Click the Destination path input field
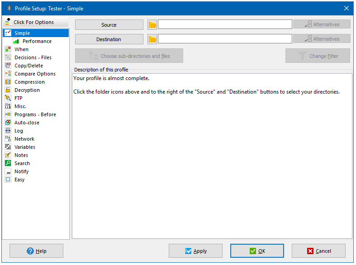 [225, 39]
